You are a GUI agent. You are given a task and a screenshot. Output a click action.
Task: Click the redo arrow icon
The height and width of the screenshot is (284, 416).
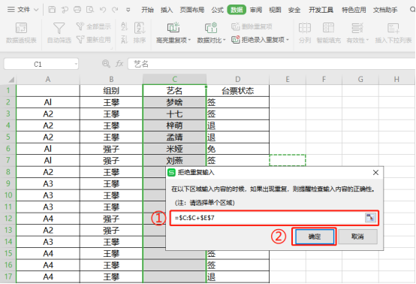(115, 10)
